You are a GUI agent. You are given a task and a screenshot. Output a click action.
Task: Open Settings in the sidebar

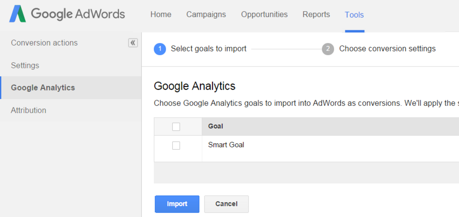point(25,65)
